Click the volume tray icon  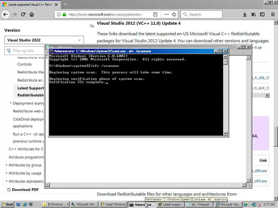point(259,205)
